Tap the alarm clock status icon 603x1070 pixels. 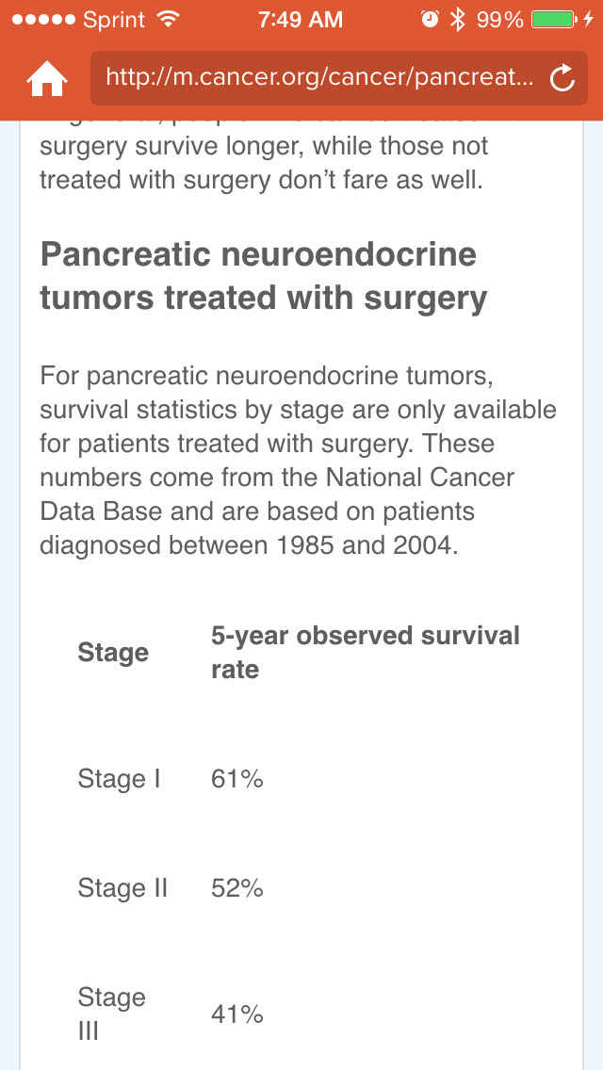coord(430,19)
